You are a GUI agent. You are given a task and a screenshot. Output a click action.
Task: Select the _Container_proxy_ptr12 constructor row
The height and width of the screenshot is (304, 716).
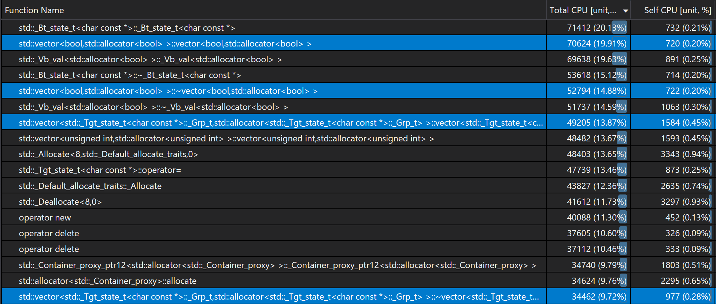(277, 265)
